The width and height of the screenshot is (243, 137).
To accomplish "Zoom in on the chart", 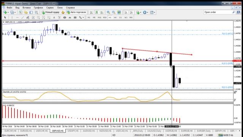I will 108,12.
